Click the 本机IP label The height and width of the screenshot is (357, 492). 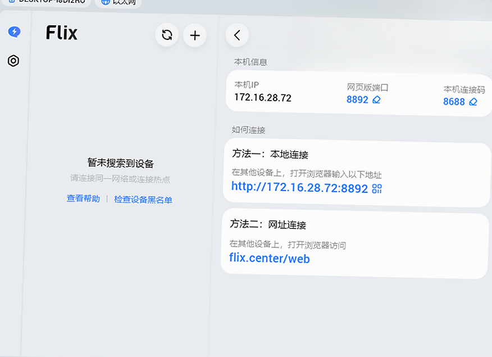(x=247, y=85)
